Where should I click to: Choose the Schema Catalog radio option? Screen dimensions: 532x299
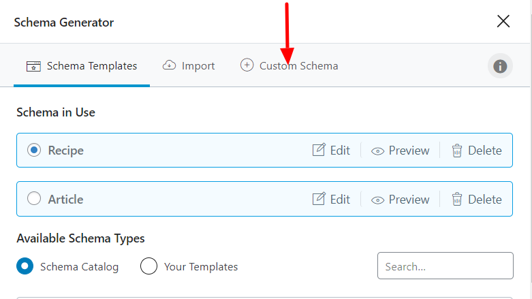25,266
